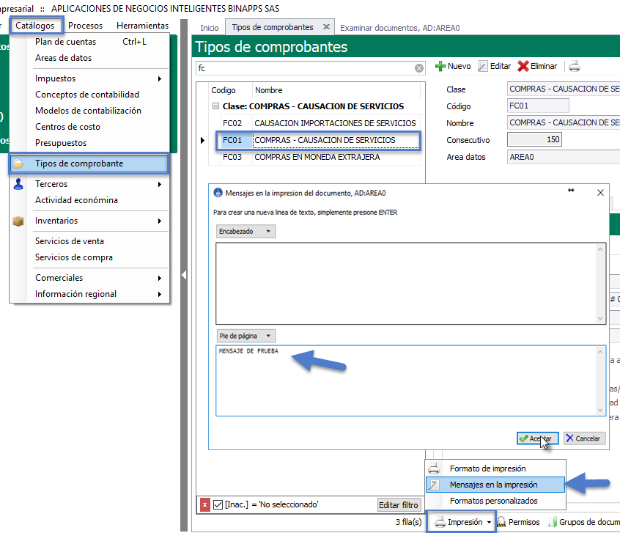Click the Aceptar button
Screen dimensions: 620x533
pyautogui.click(x=537, y=438)
